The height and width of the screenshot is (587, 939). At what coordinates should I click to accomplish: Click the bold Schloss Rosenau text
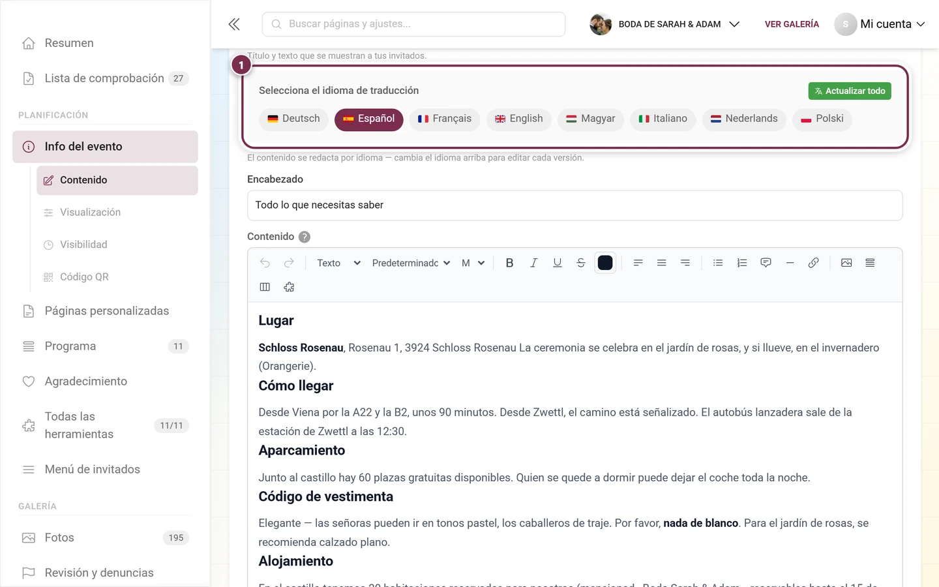tap(301, 348)
